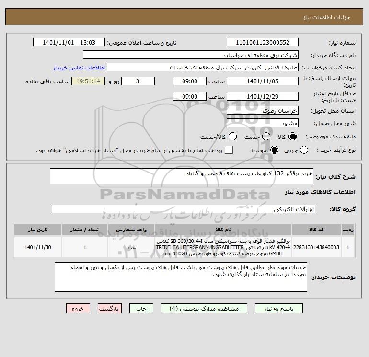Click the واحد شمارش column header
Screen dimensions: 369x357
(x=131, y=230)
